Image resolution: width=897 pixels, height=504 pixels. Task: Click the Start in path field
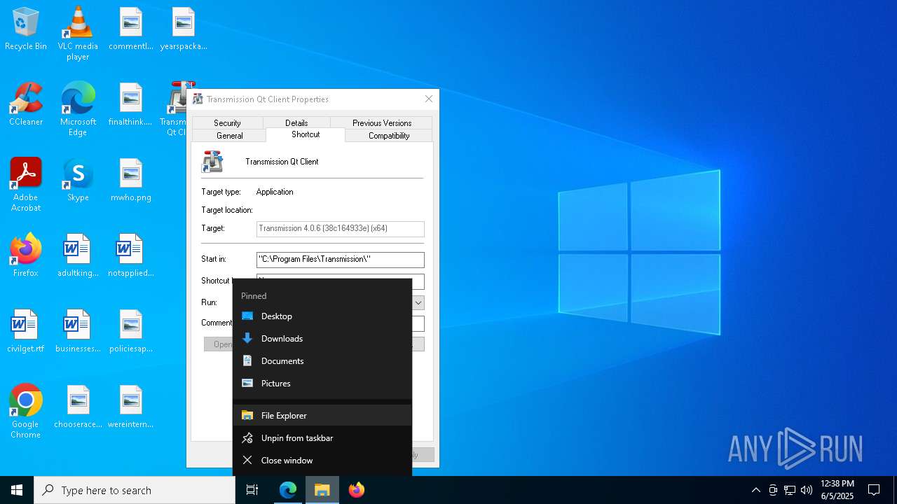tap(341, 259)
